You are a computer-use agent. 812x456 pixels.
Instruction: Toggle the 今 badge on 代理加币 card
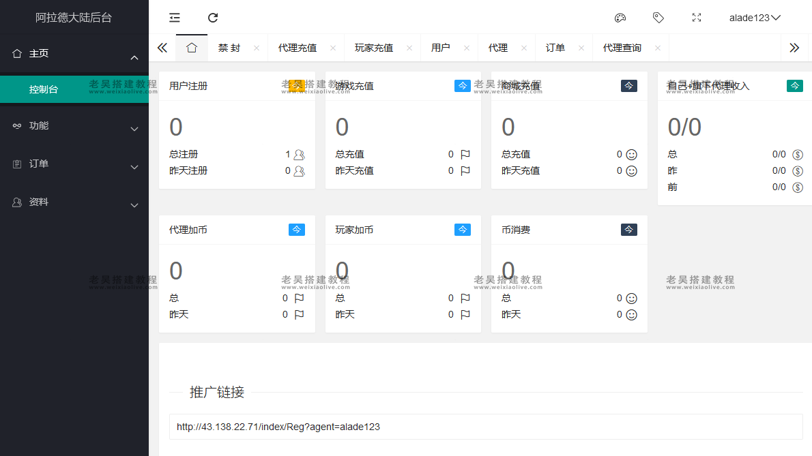(x=297, y=230)
